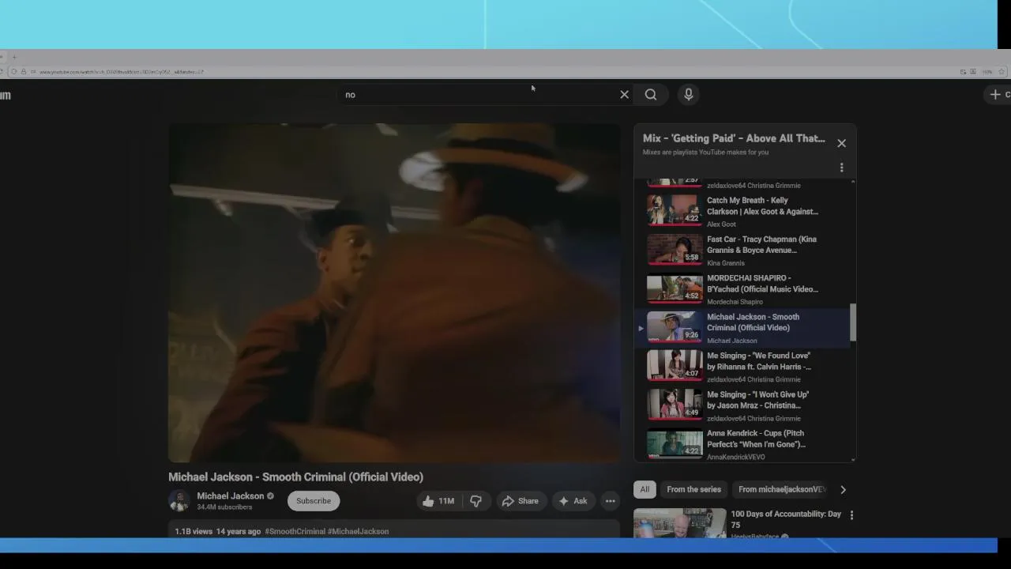Select the All filter chip
Viewport: 1011px width, 569px height.
click(x=645, y=490)
